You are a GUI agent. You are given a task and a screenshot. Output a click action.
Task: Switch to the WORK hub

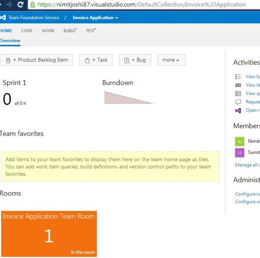48,30
